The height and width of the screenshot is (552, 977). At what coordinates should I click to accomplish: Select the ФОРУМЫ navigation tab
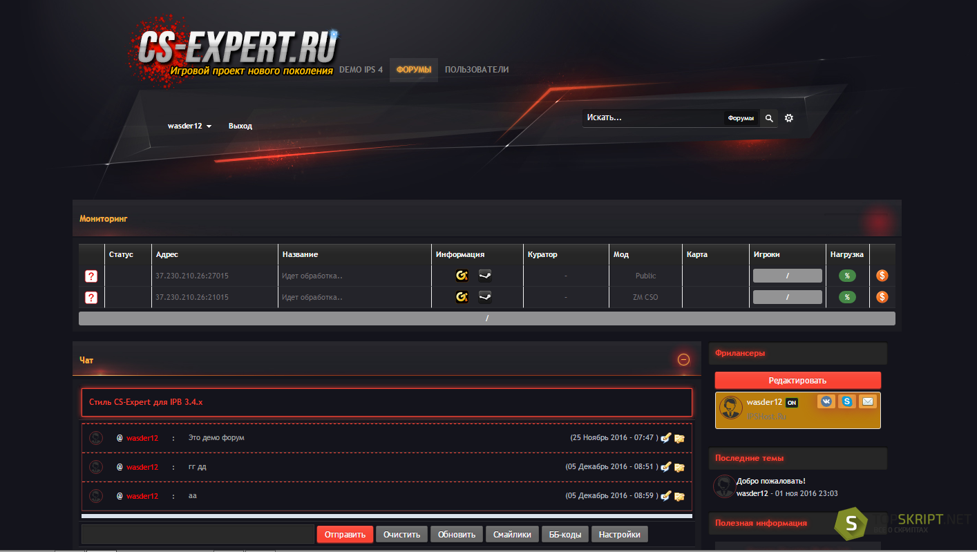point(414,70)
